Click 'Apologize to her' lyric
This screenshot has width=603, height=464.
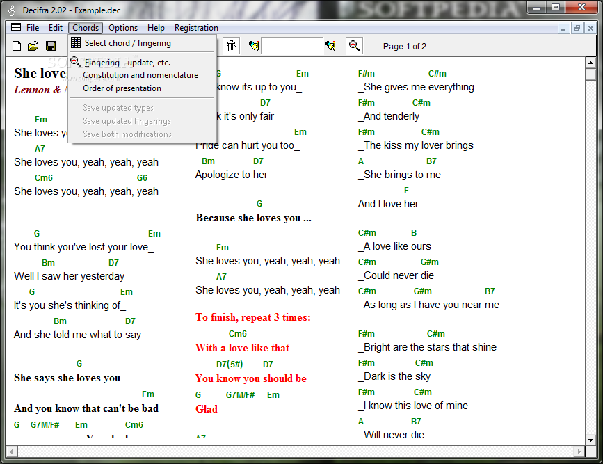coord(231,175)
